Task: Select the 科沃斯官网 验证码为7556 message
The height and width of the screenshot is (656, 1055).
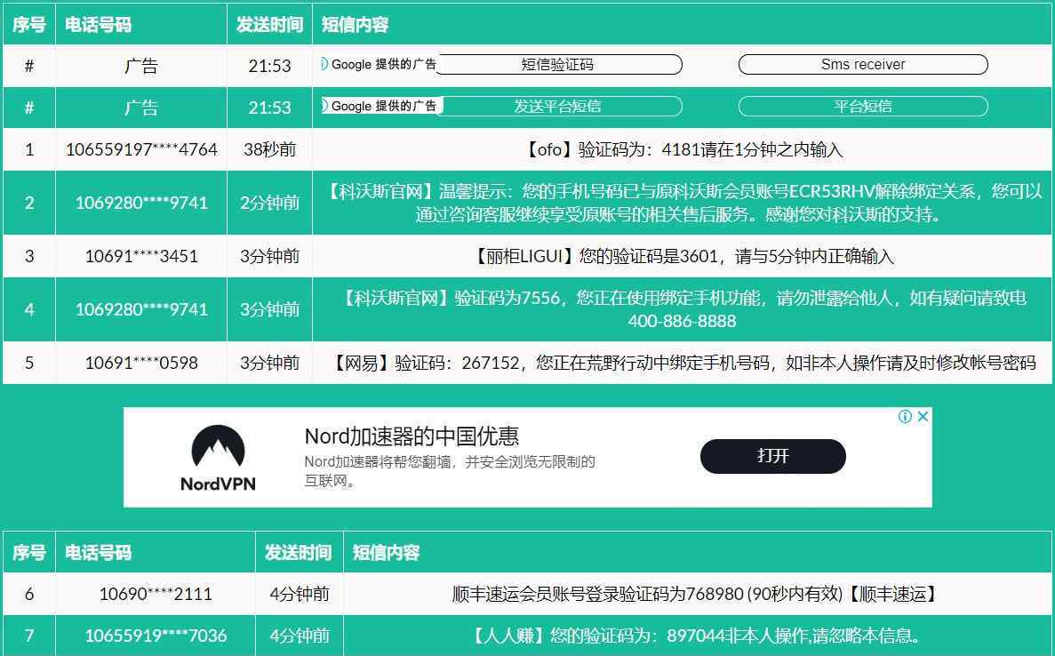Action: pos(683,309)
